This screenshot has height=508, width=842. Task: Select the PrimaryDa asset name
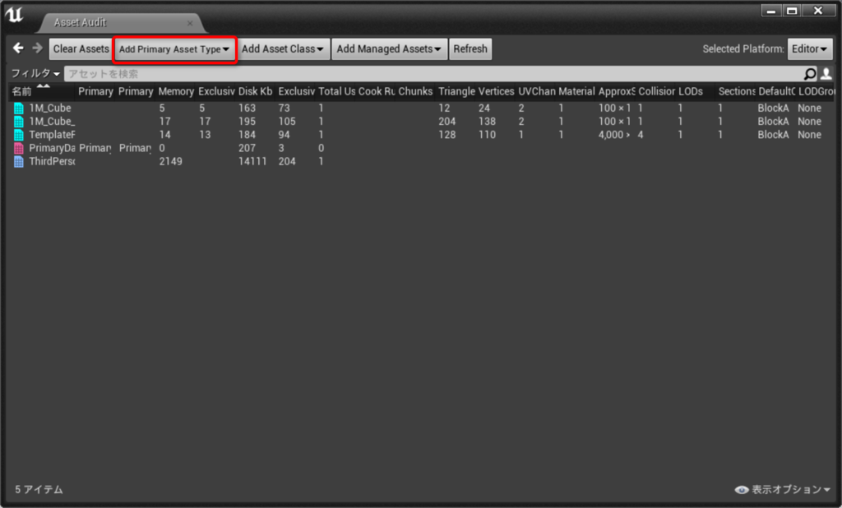click(52, 148)
